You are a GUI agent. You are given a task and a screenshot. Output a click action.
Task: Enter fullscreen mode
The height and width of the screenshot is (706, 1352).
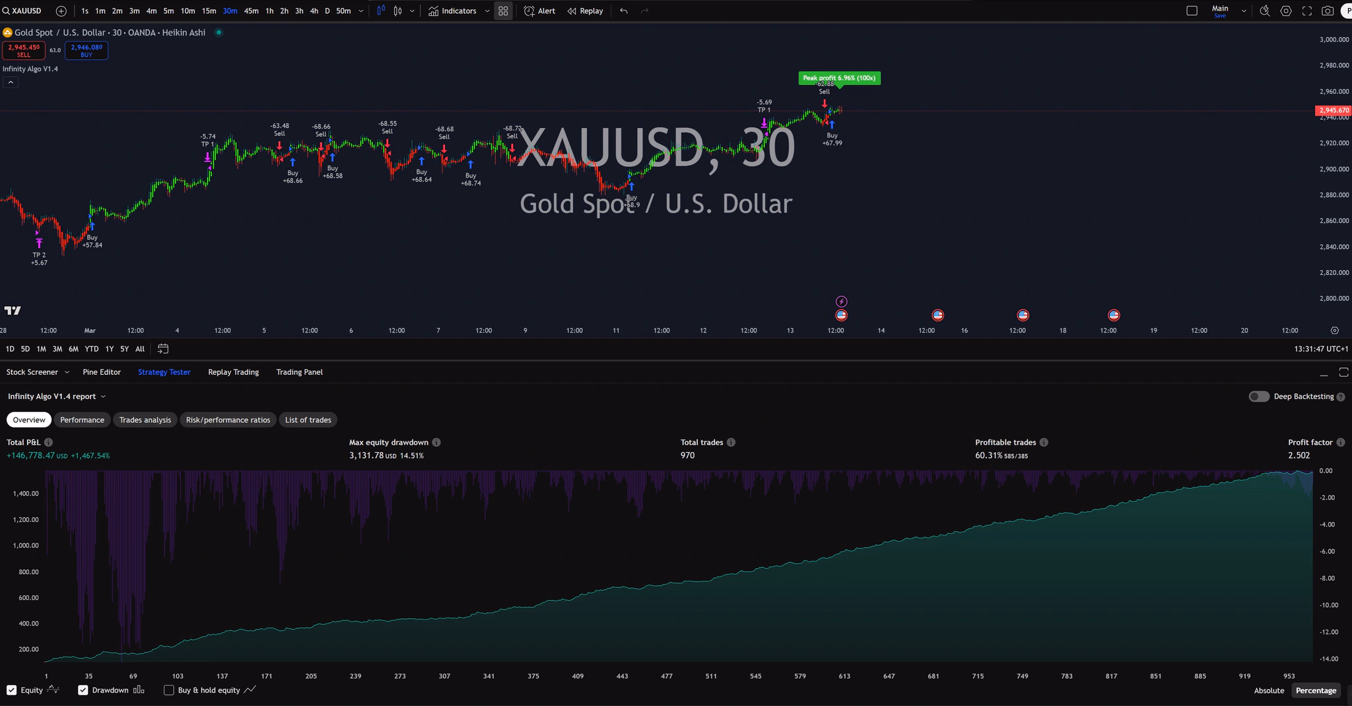click(1307, 11)
